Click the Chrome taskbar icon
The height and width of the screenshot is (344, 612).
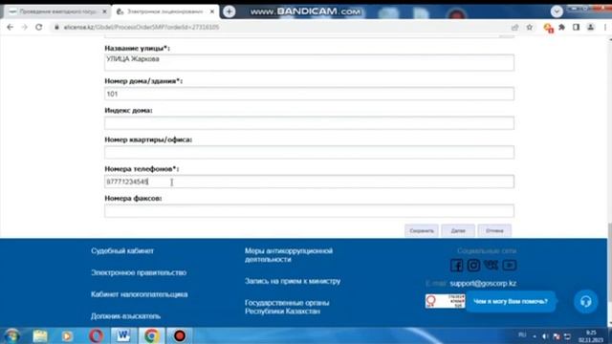pos(151,335)
